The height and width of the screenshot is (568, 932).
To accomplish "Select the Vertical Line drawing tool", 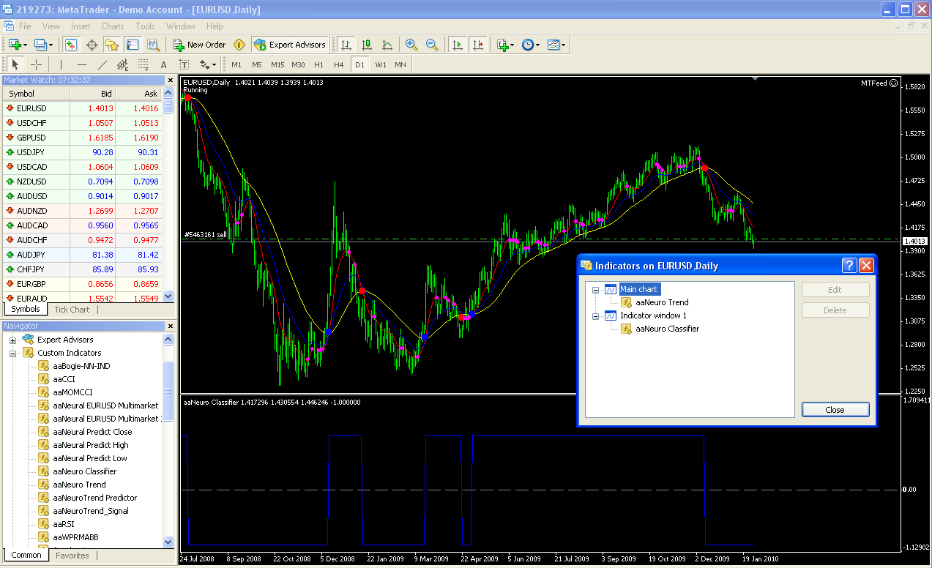I will click(x=61, y=64).
